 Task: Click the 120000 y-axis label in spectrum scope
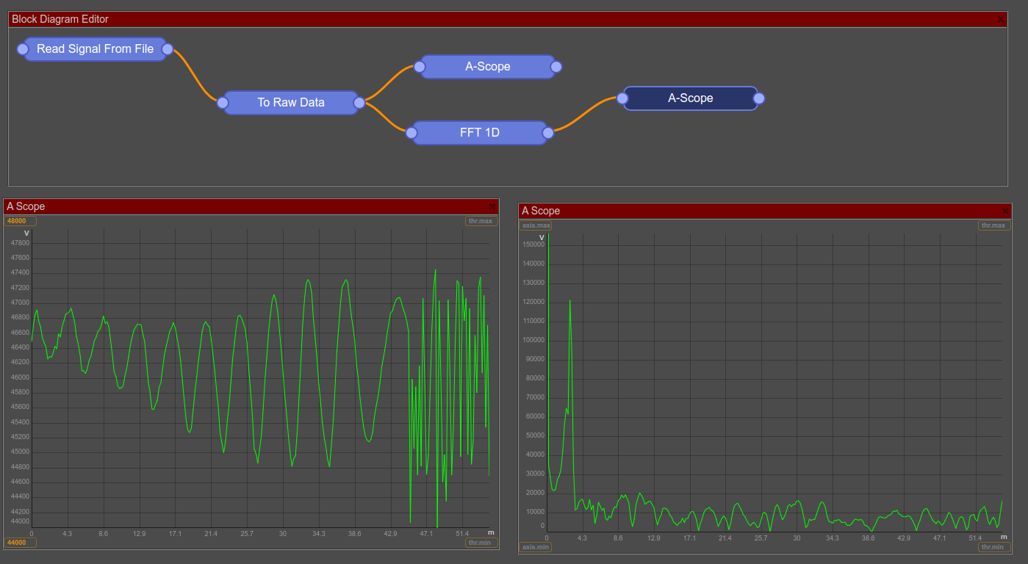[533, 302]
